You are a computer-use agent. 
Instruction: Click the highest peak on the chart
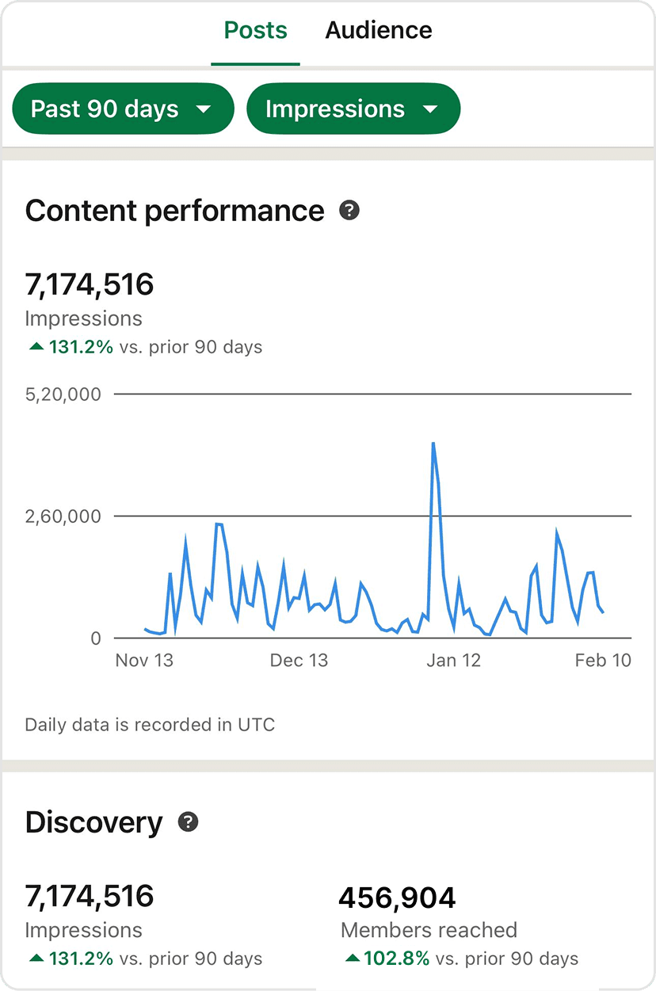pos(433,444)
